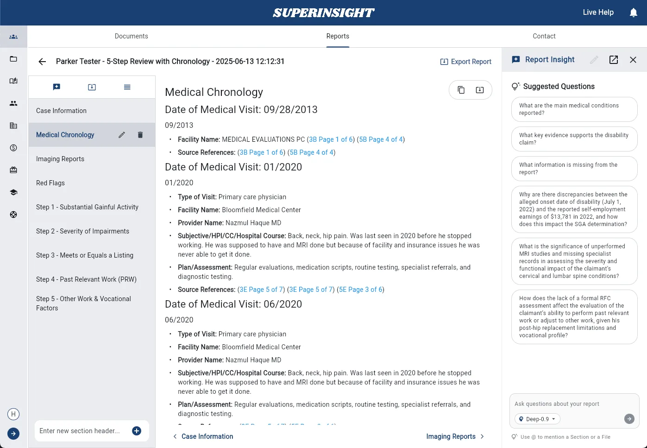This screenshot has height=448, width=647.
Task: Select the book/reader icon in the sidebar
Action: [13, 81]
